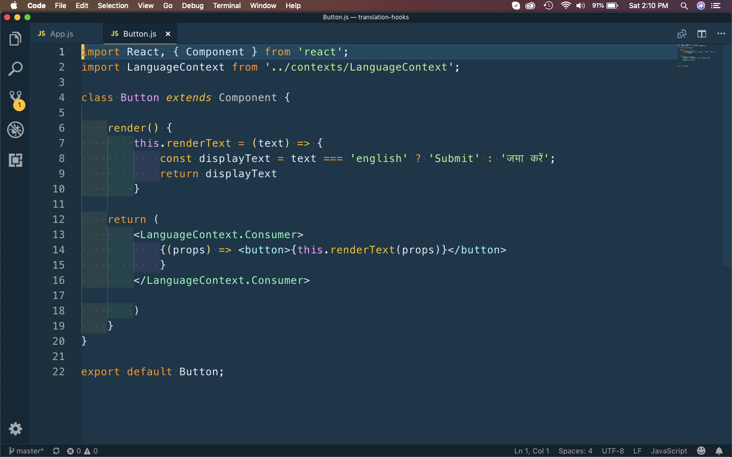Open the Window menu

[263, 6]
